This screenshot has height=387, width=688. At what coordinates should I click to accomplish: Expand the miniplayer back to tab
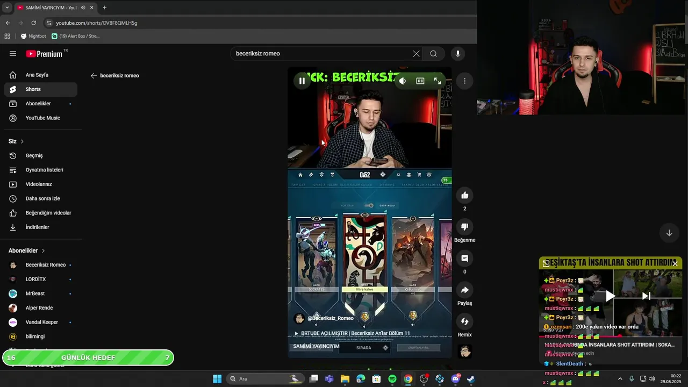[x=546, y=263]
